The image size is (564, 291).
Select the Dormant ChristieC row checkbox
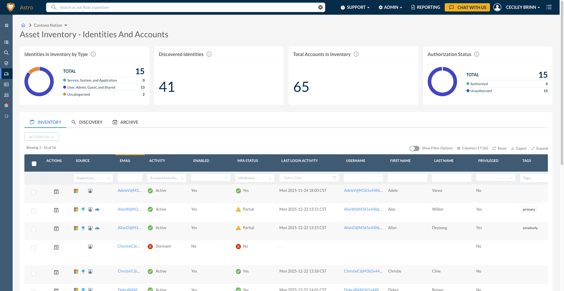pyautogui.click(x=33, y=248)
